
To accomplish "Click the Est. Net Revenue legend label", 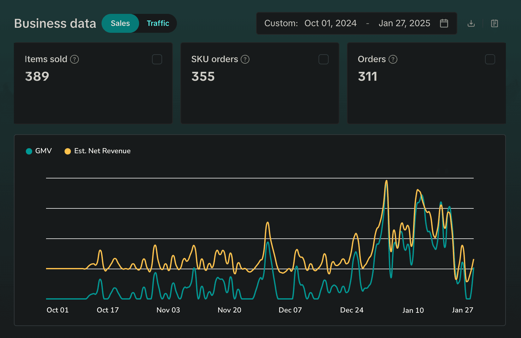I will [102, 151].
